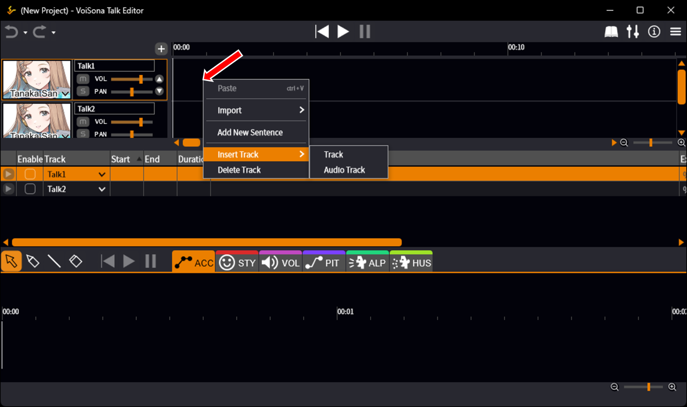Open the information icon
The width and height of the screenshot is (687, 407).
click(x=654, y=32)
